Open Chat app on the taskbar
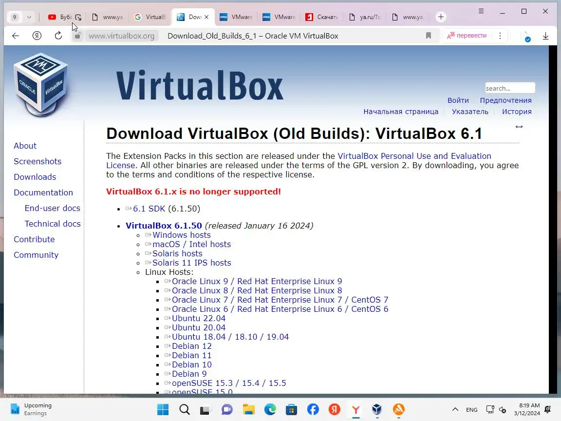561x421 pixels. (227, 409)
